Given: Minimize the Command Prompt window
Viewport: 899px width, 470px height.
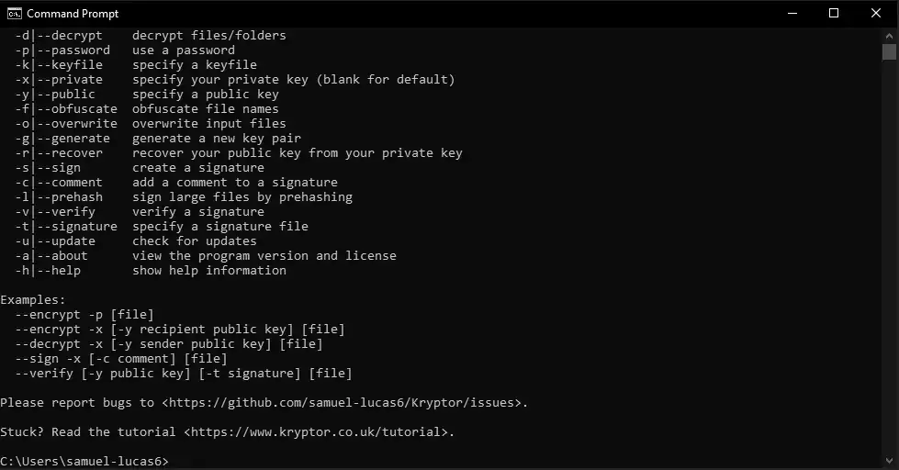Looking at the screenshot, I should click(x=792, y=13).
